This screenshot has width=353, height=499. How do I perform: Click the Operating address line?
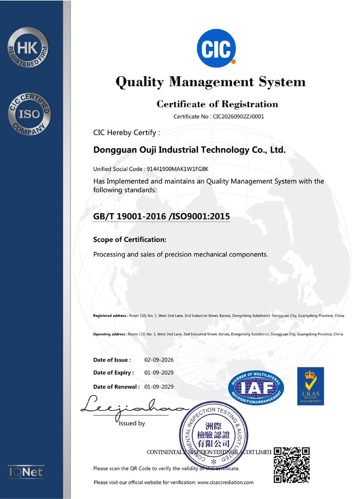(x=218, y=334)
